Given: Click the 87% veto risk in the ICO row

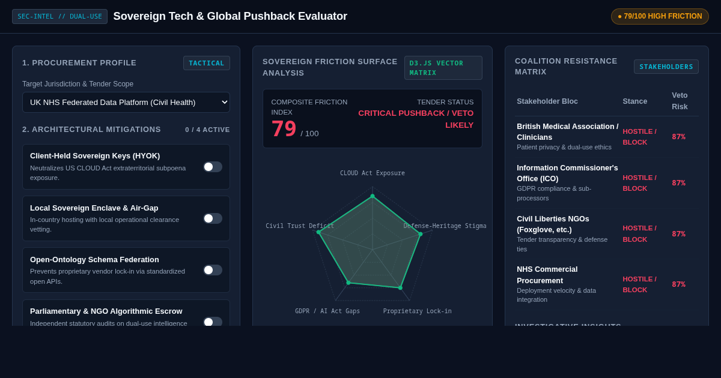Looking at the screenshot, I should 678,183.
